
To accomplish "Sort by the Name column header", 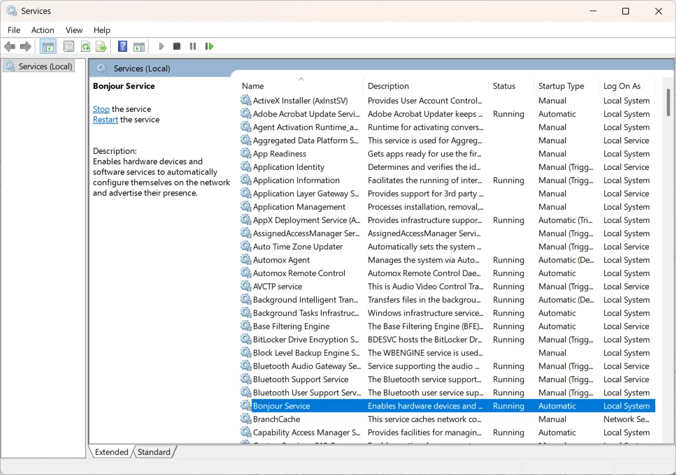I will [x=301, y=86].
